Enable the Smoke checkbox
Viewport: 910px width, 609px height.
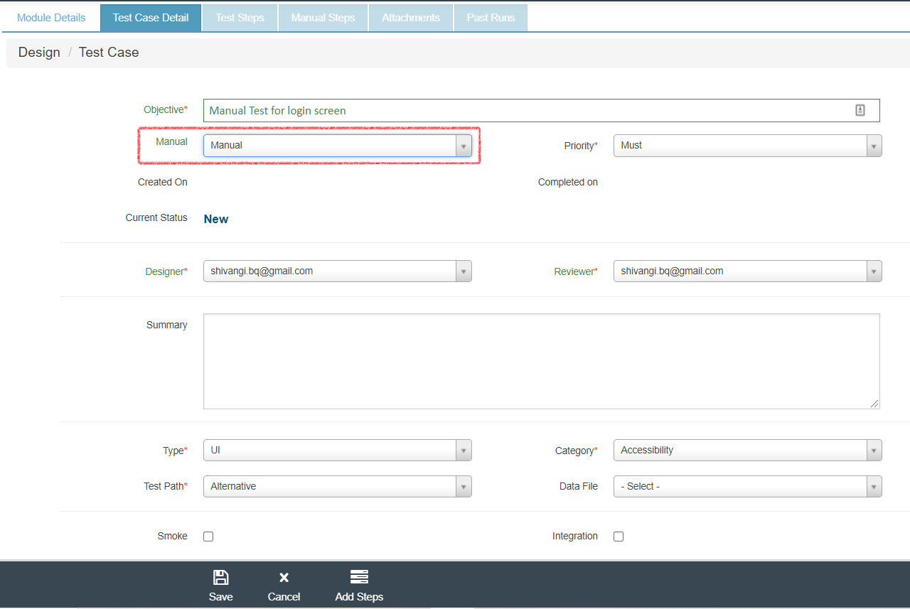click(208, 537)
